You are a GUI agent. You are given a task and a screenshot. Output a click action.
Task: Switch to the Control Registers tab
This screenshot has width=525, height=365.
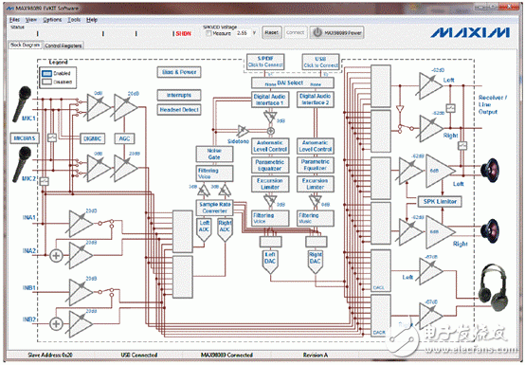(63, 46)
